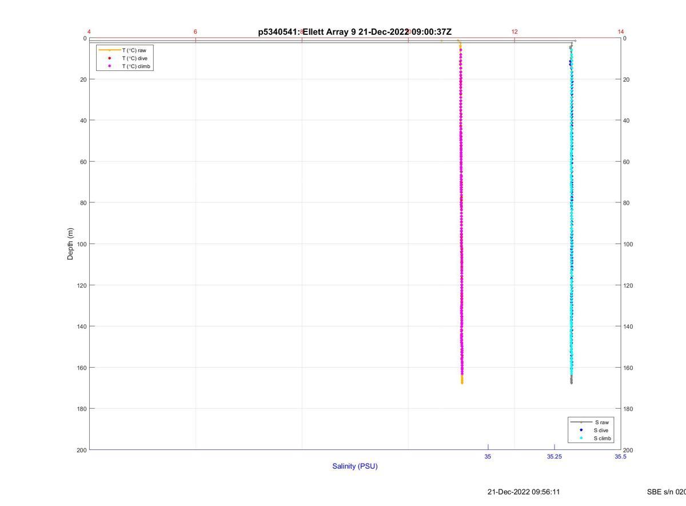Click the legend label S climb
This screenshot has height=506, width=686.
click(603, 439)
